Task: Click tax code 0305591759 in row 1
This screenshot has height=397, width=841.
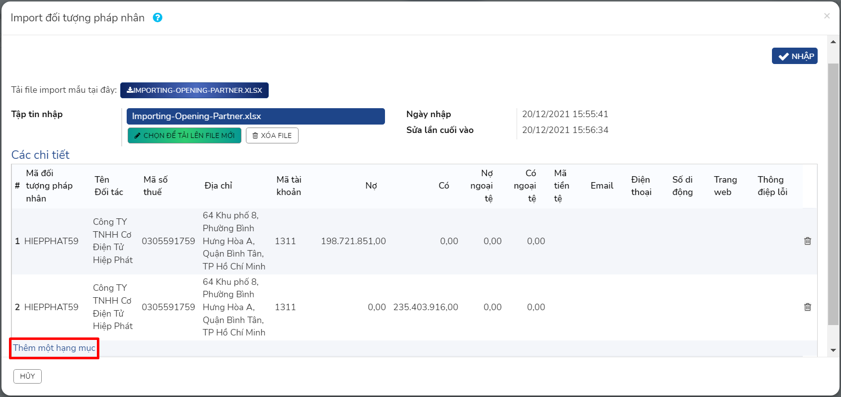Action: [x=168, y=241]
